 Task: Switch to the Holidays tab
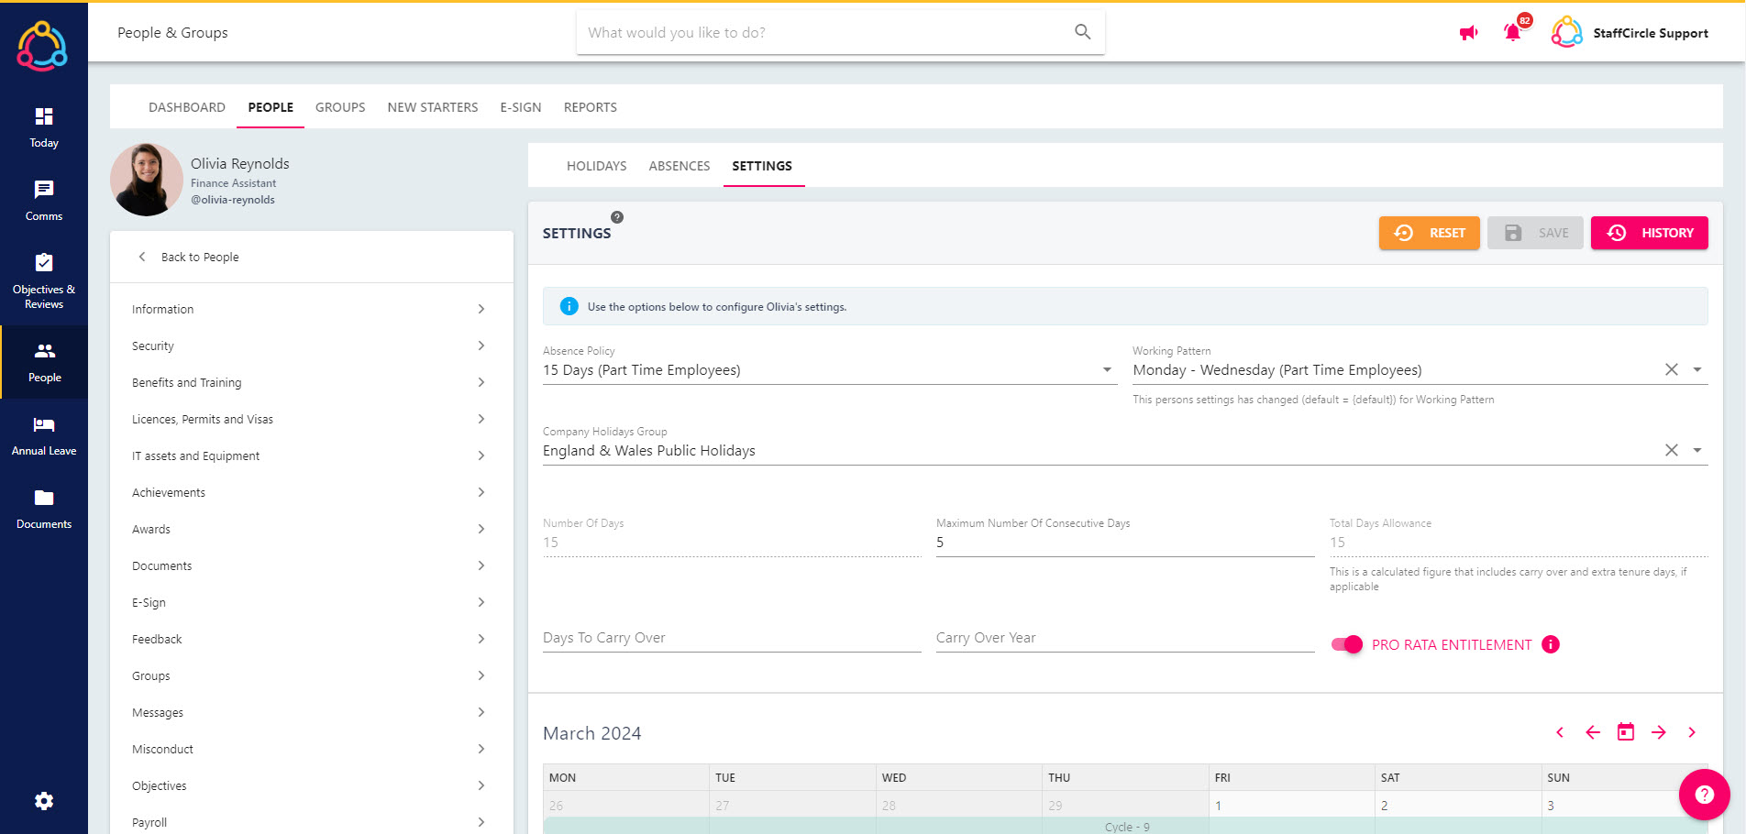pos(596,166)
